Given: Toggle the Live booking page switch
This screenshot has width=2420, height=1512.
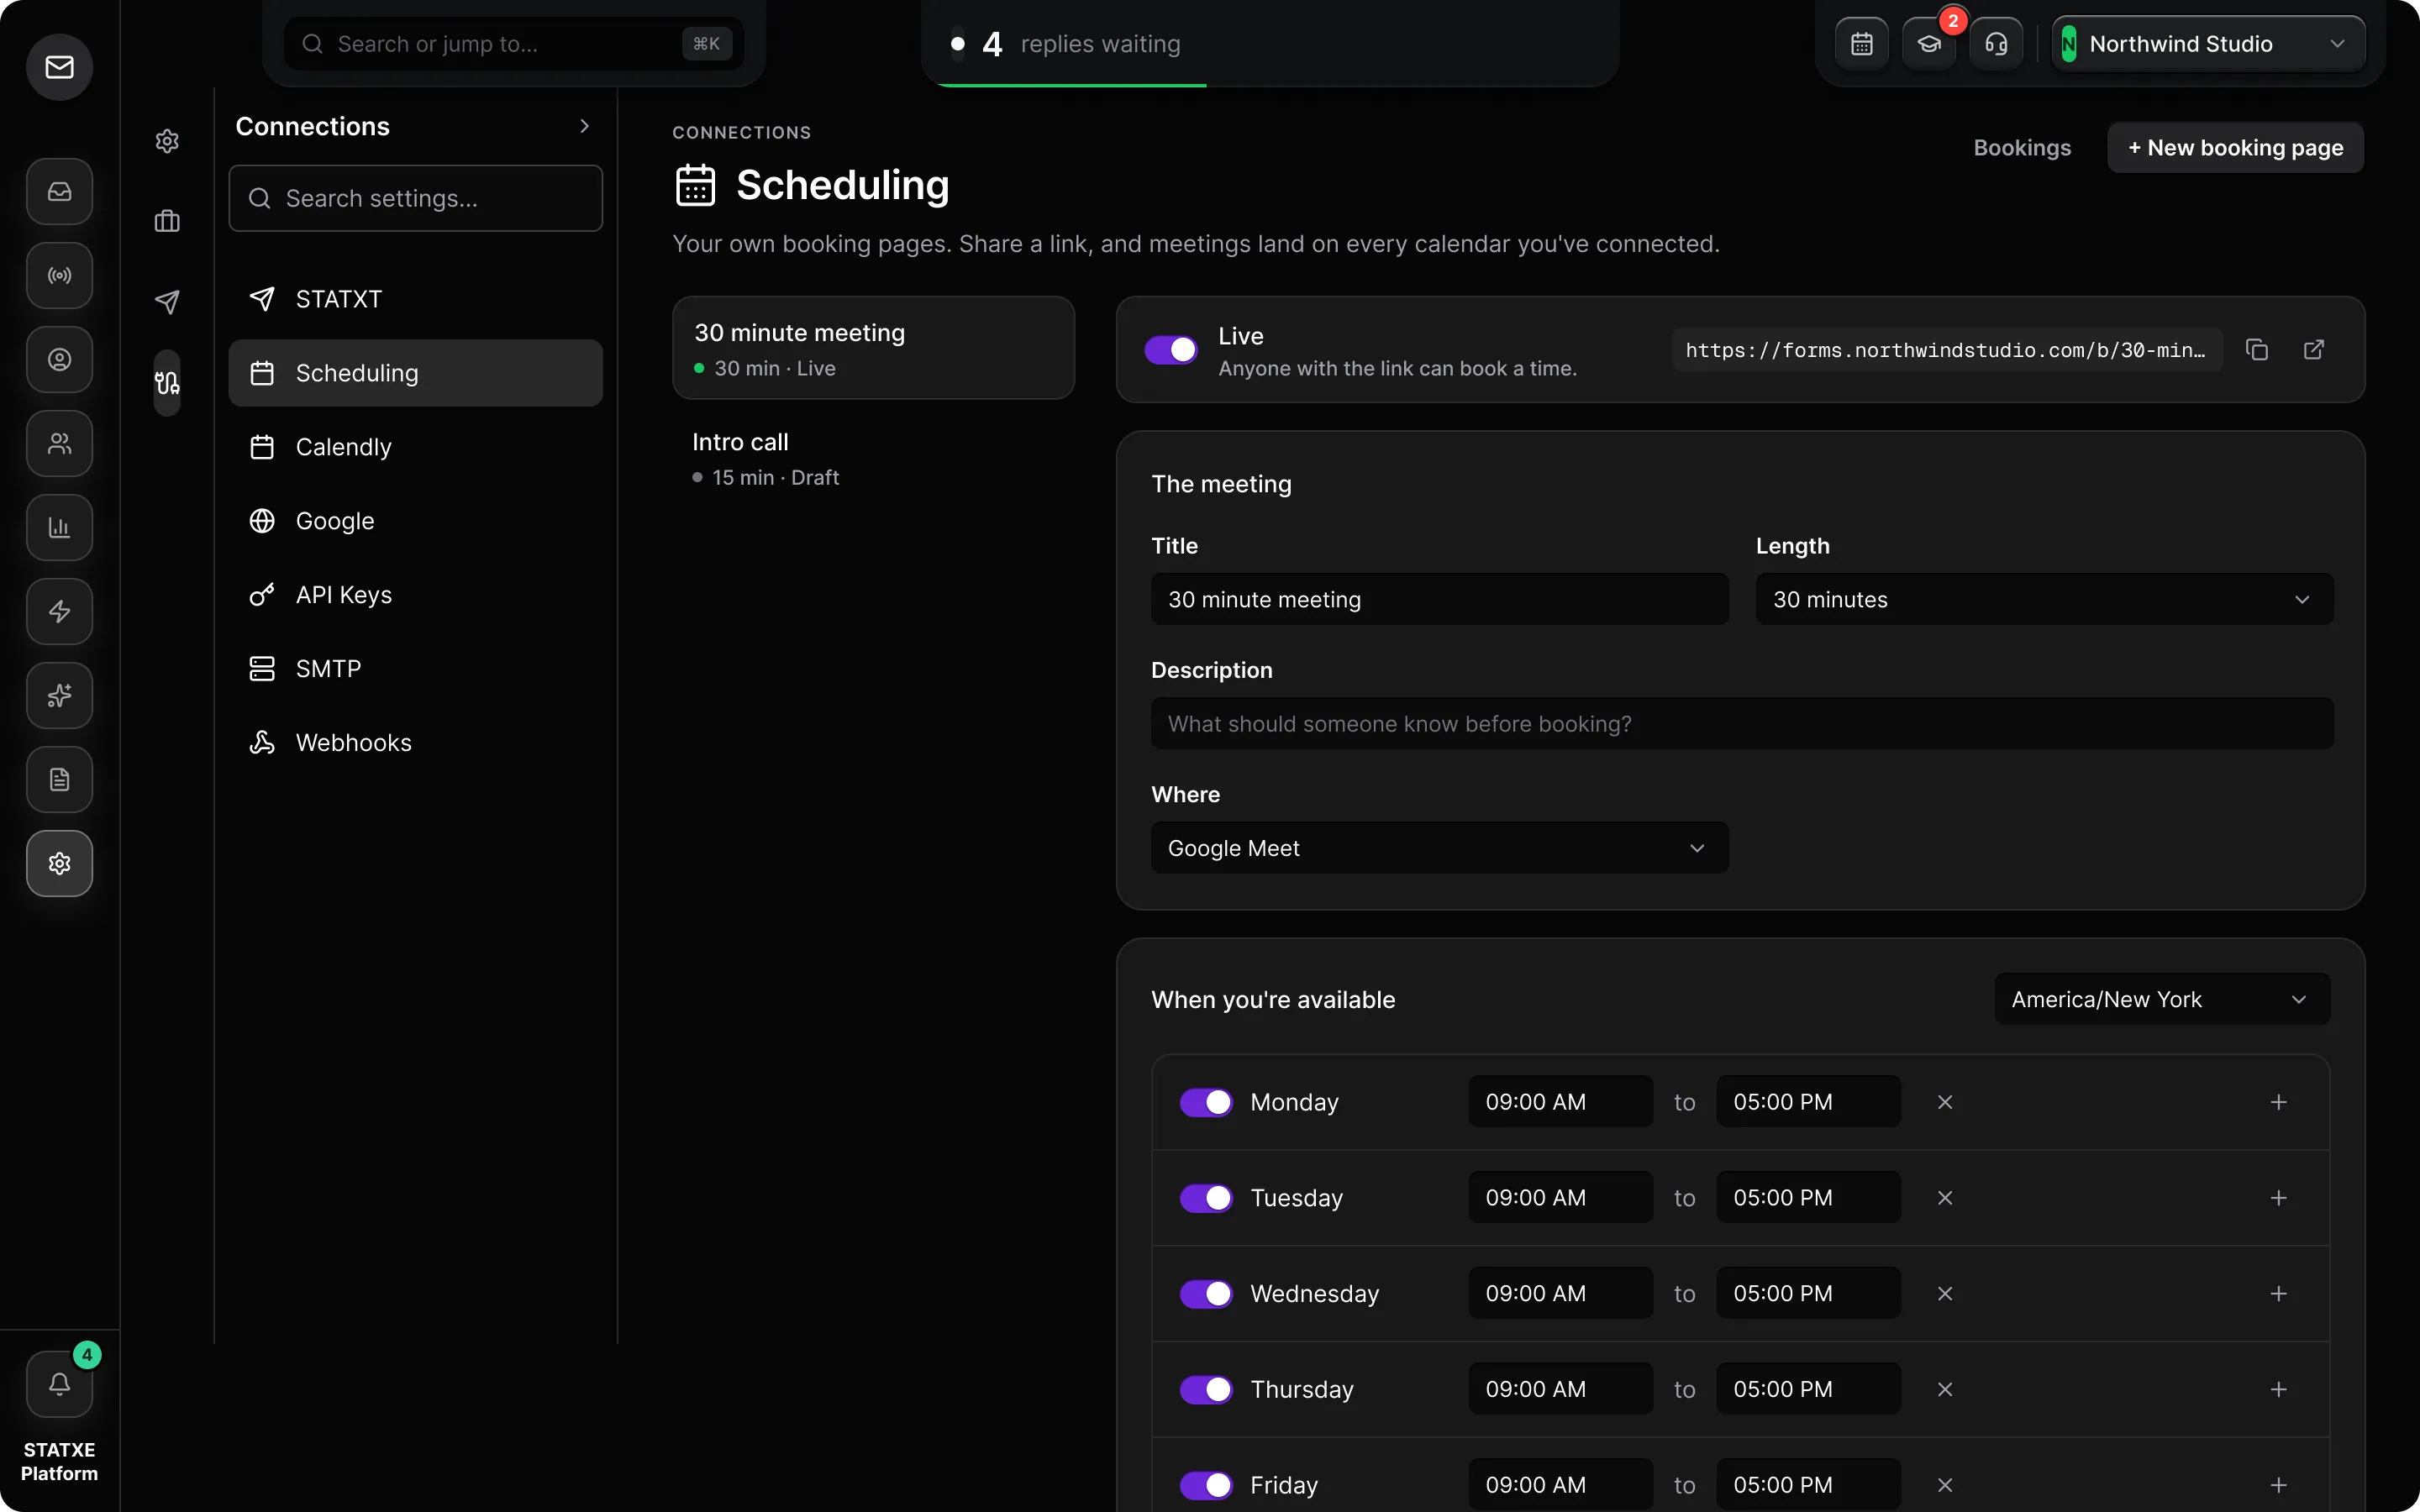Looking at the screenshot, I should (1171, 350).
